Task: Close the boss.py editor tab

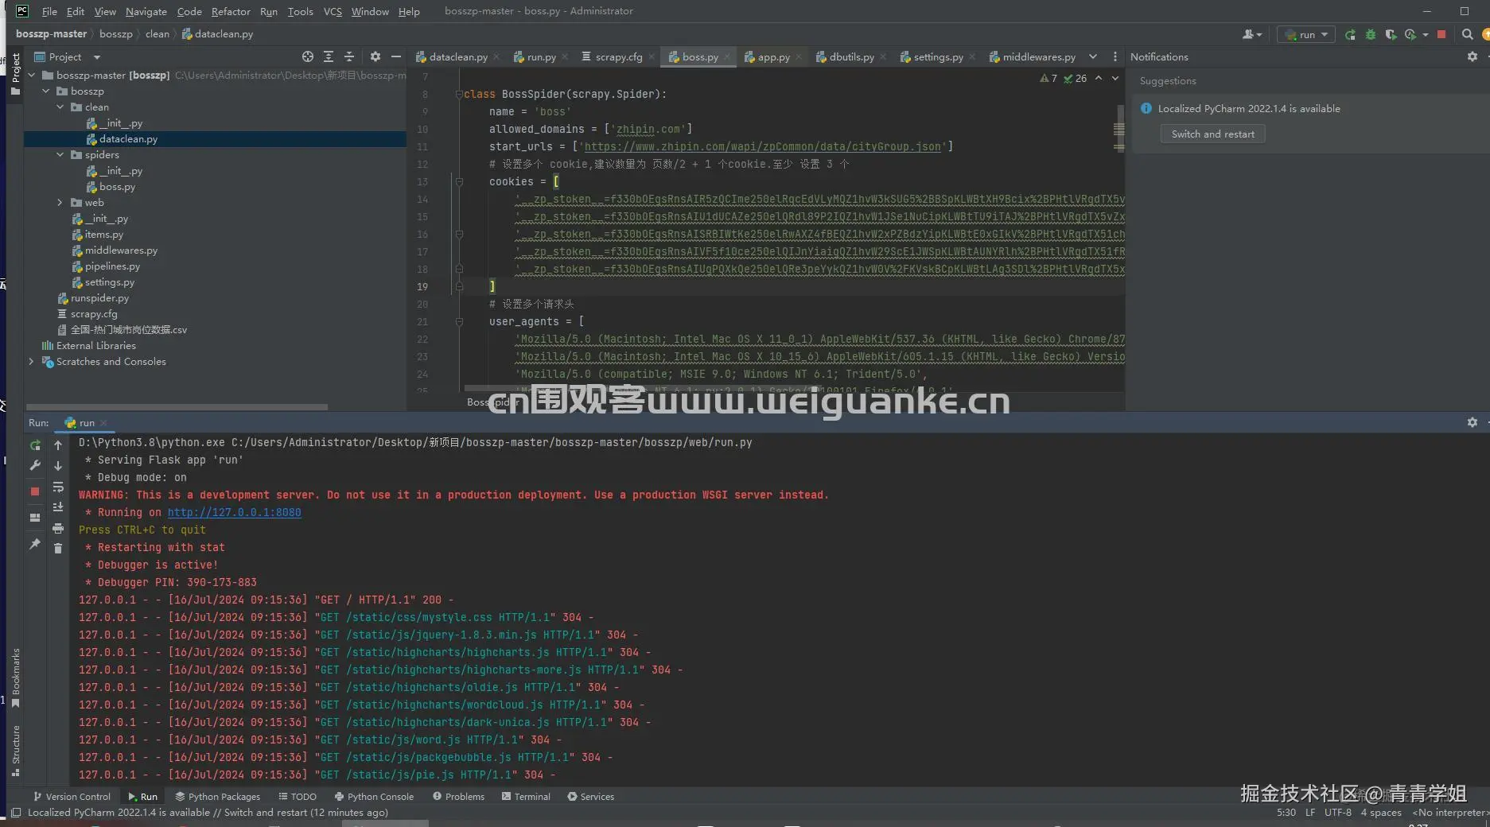Action: [x=727, y=57]
